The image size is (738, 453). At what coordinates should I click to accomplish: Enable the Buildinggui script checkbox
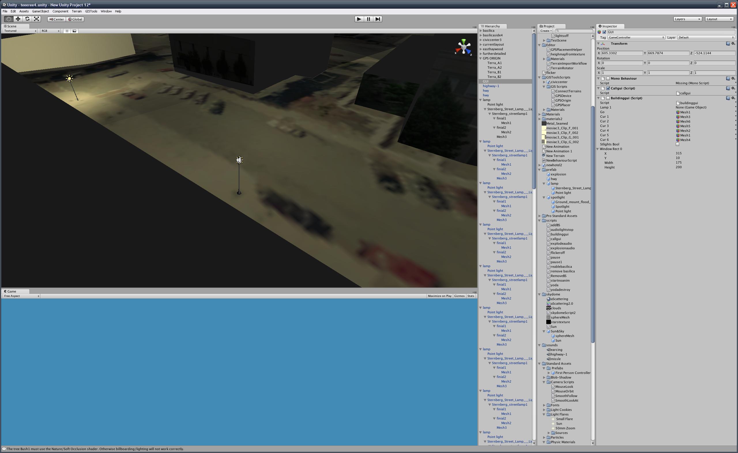[x=608, y=98]
